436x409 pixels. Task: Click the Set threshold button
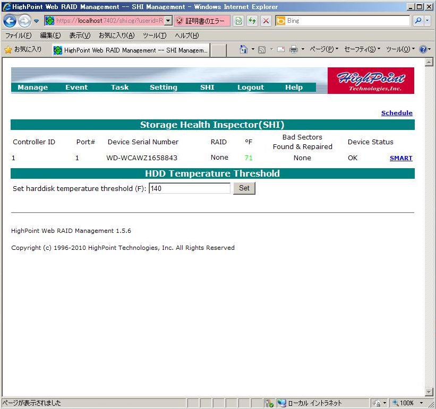[244, 188]
